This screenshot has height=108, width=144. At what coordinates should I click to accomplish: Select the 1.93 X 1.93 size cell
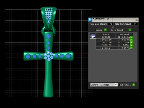106,45
